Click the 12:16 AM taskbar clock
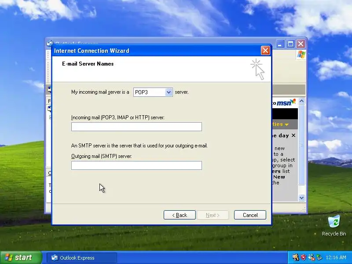The width and height of the screenshot is (352, 264). click(336, 257)
